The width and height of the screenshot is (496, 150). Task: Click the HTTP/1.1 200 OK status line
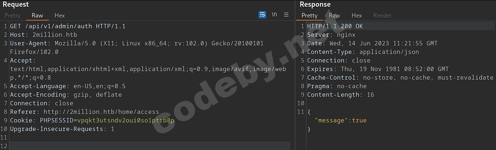click(x=335, y=26)
